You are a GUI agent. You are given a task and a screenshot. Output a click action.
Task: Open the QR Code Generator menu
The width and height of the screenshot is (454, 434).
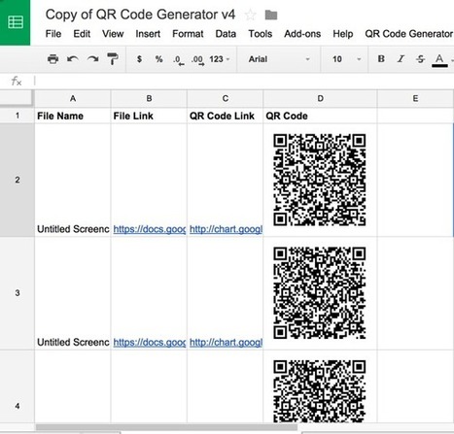pos(409,34)
